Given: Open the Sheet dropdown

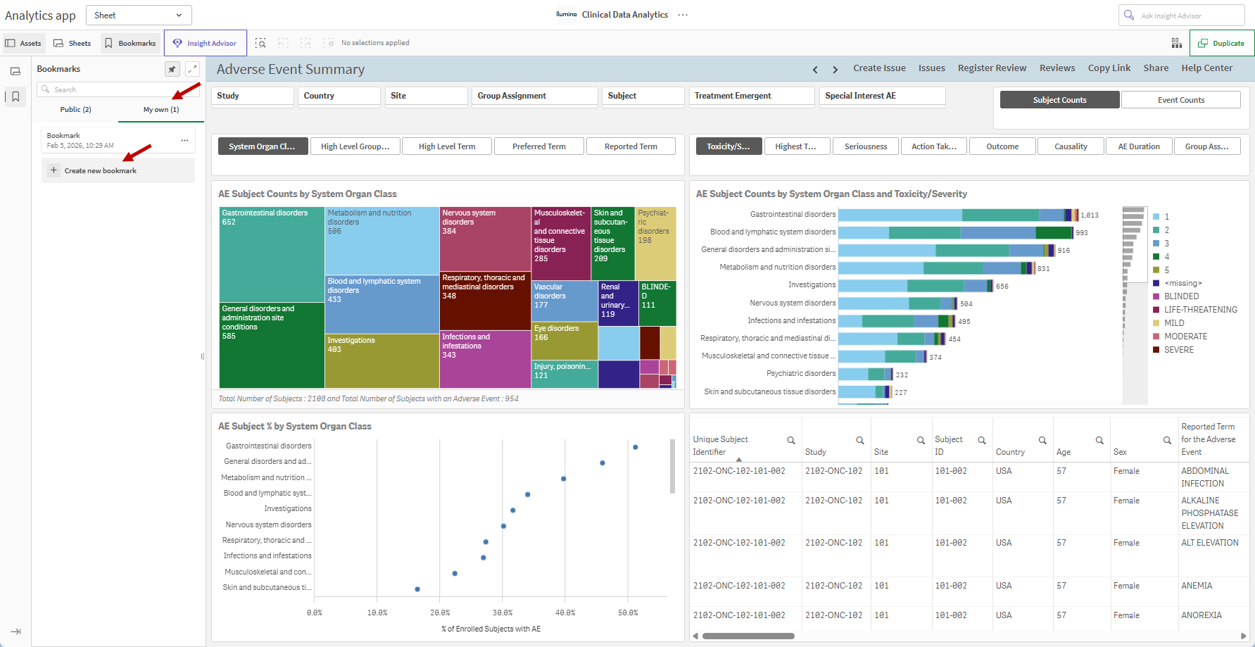Looking at the screenshot, I should point(139,15).
